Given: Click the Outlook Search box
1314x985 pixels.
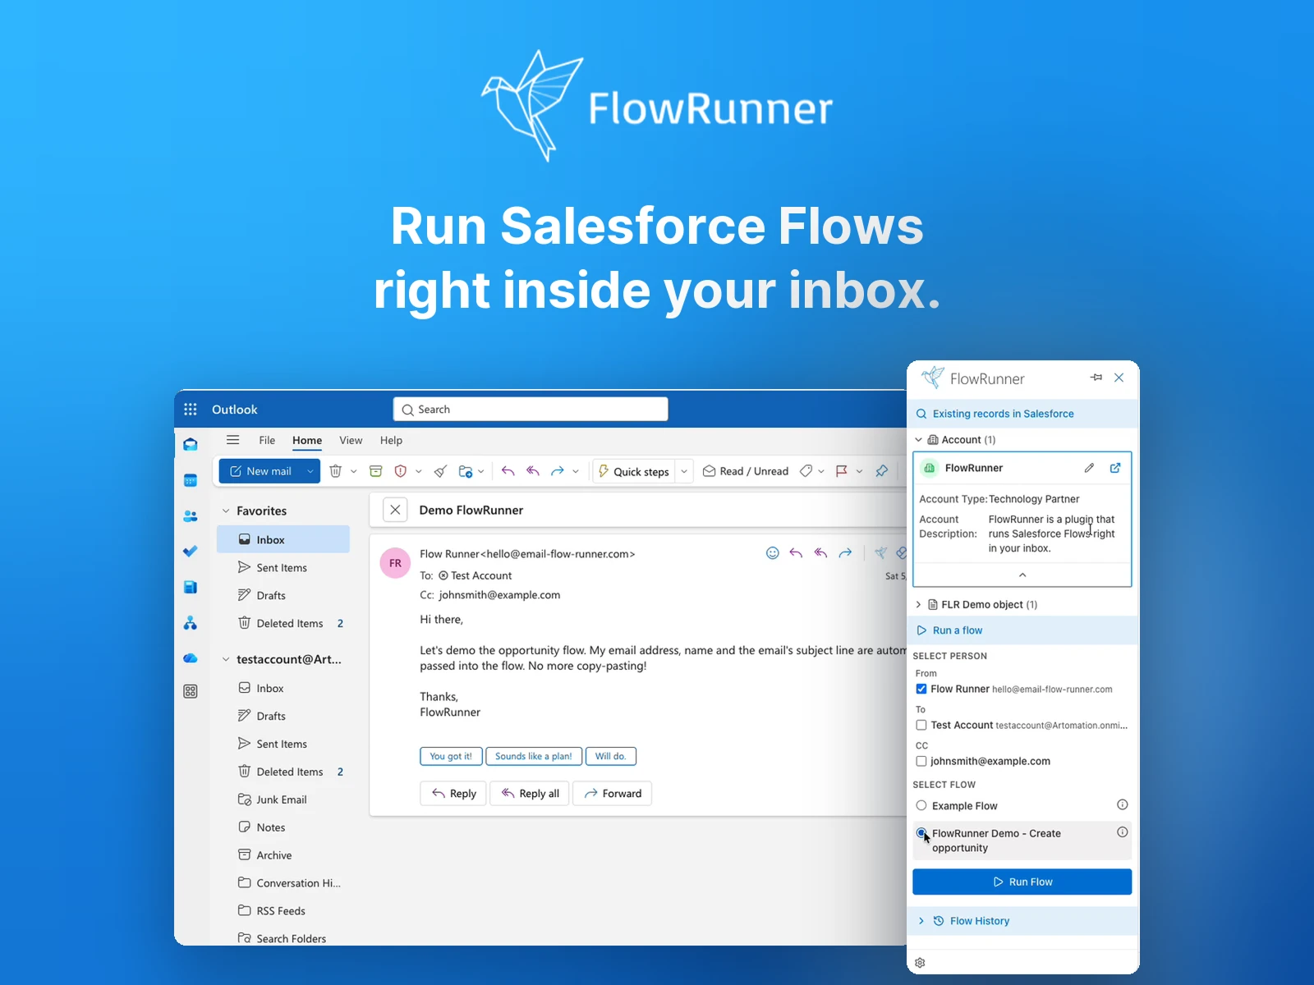Looking at the screenshot, I should [531, 410].
